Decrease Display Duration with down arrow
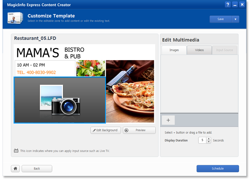 click(x=209, y=142)
